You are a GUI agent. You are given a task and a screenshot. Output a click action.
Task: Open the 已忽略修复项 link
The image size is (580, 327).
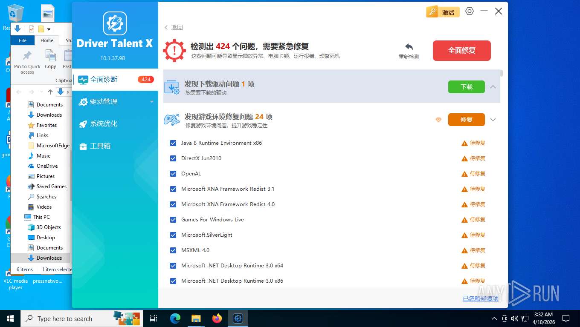(x=481, y=298)
